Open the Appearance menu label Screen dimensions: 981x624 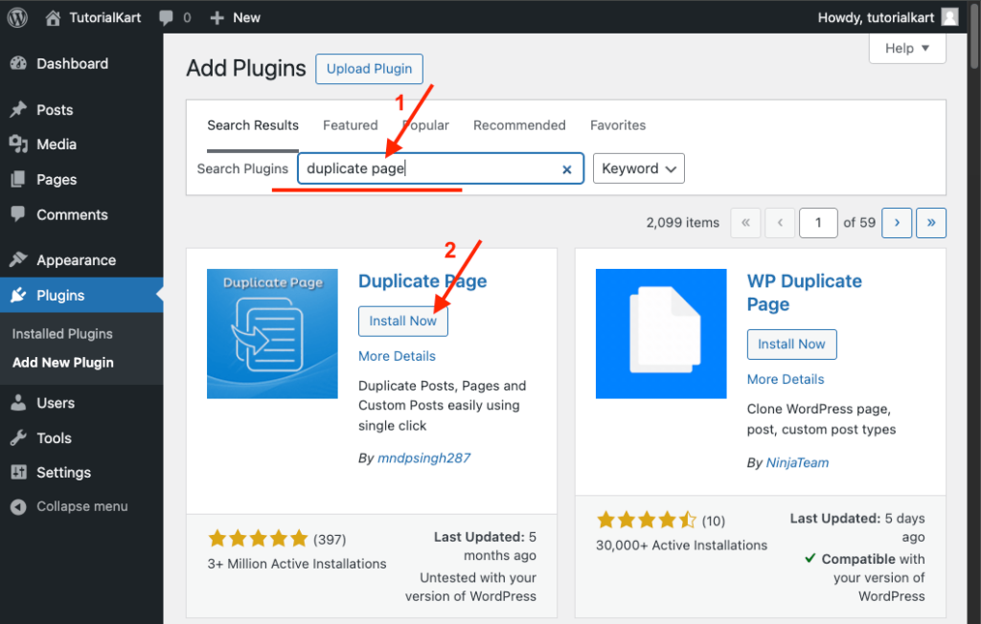click(x=76, y=260)
